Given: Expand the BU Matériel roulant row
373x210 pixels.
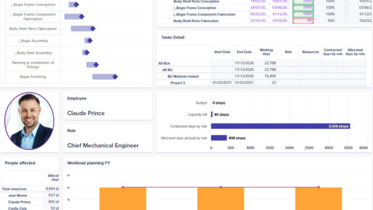Looking at the screenshot, I should (x=183, y=76).
